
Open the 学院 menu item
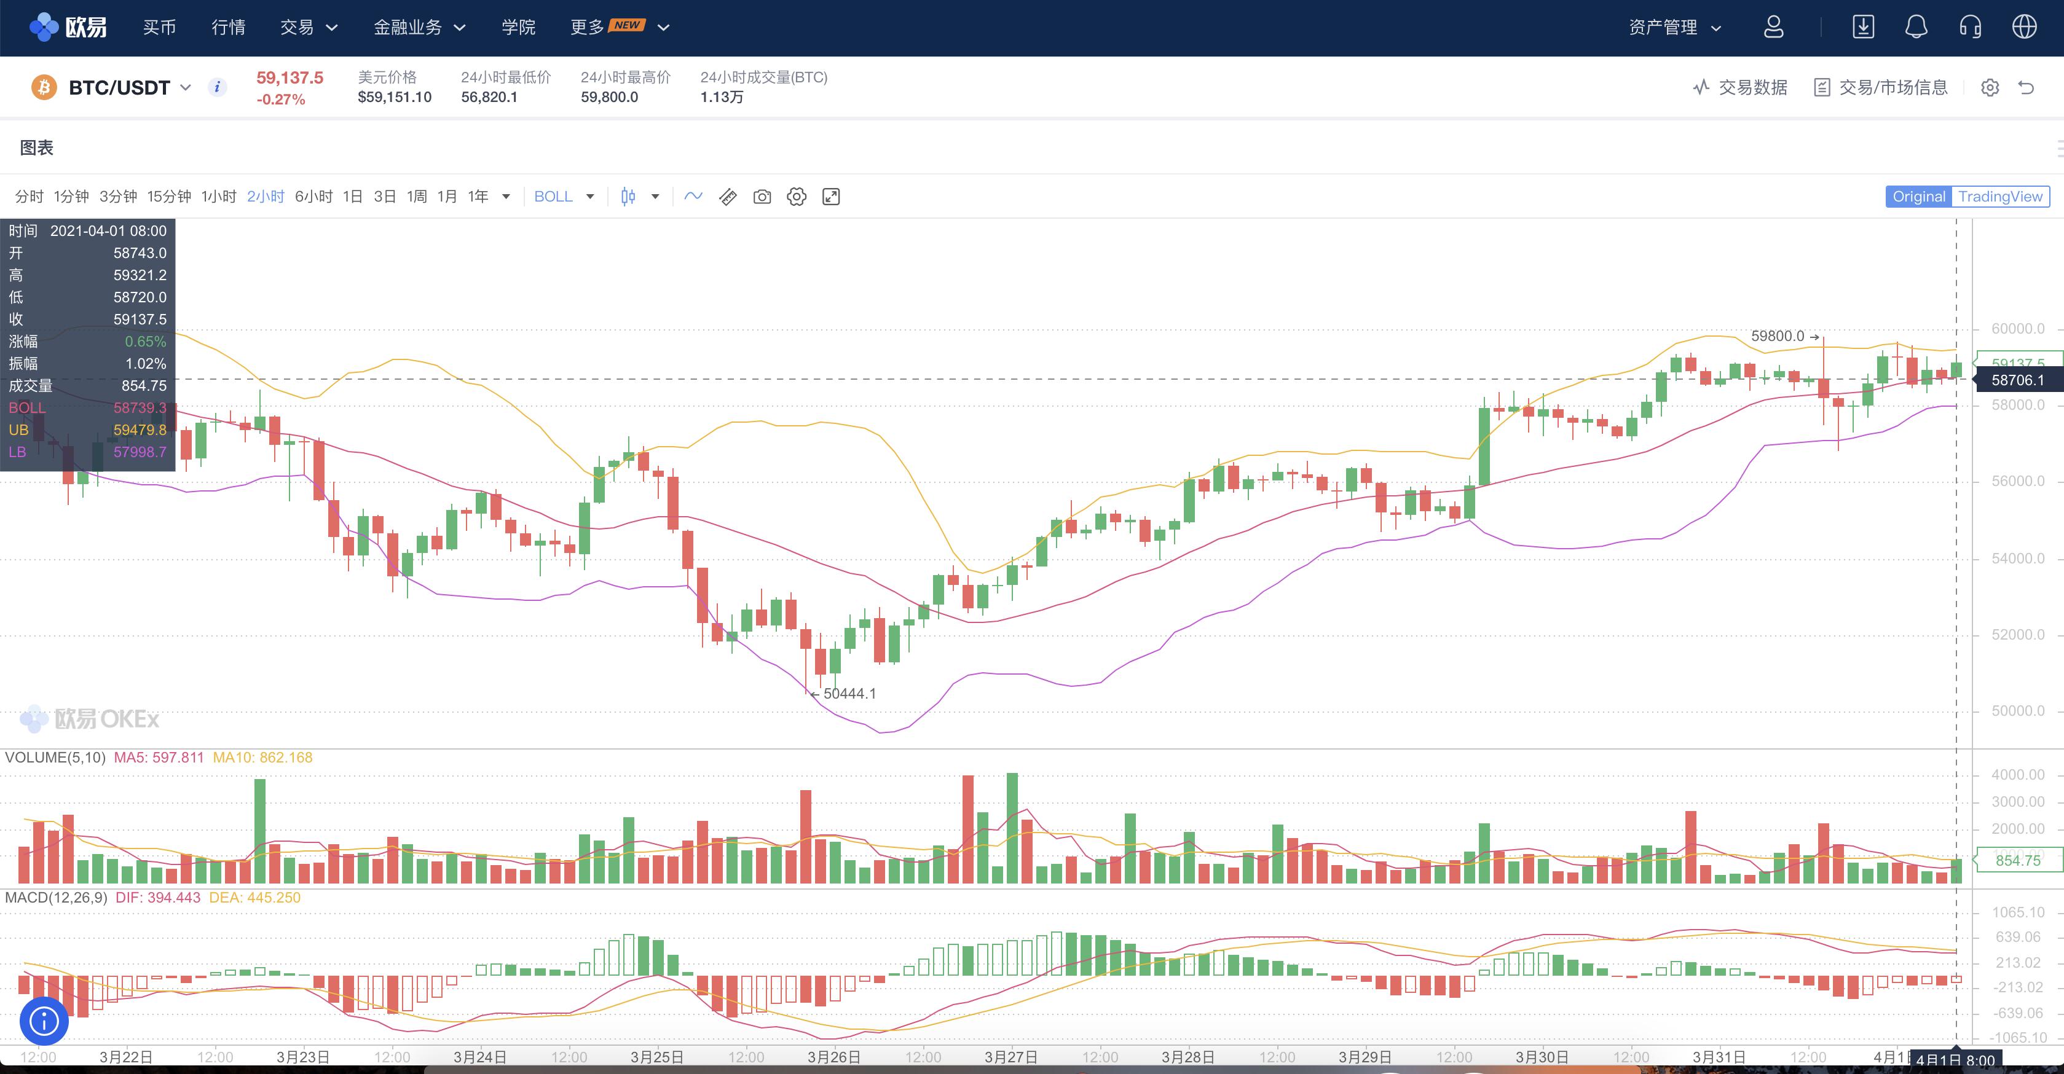click(518, 27)
